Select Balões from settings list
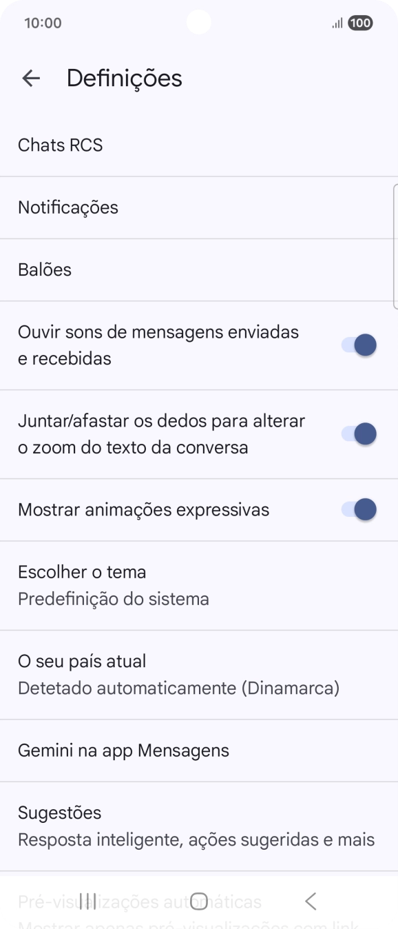This screenshot has width=398, height=929. coord(199,269)
